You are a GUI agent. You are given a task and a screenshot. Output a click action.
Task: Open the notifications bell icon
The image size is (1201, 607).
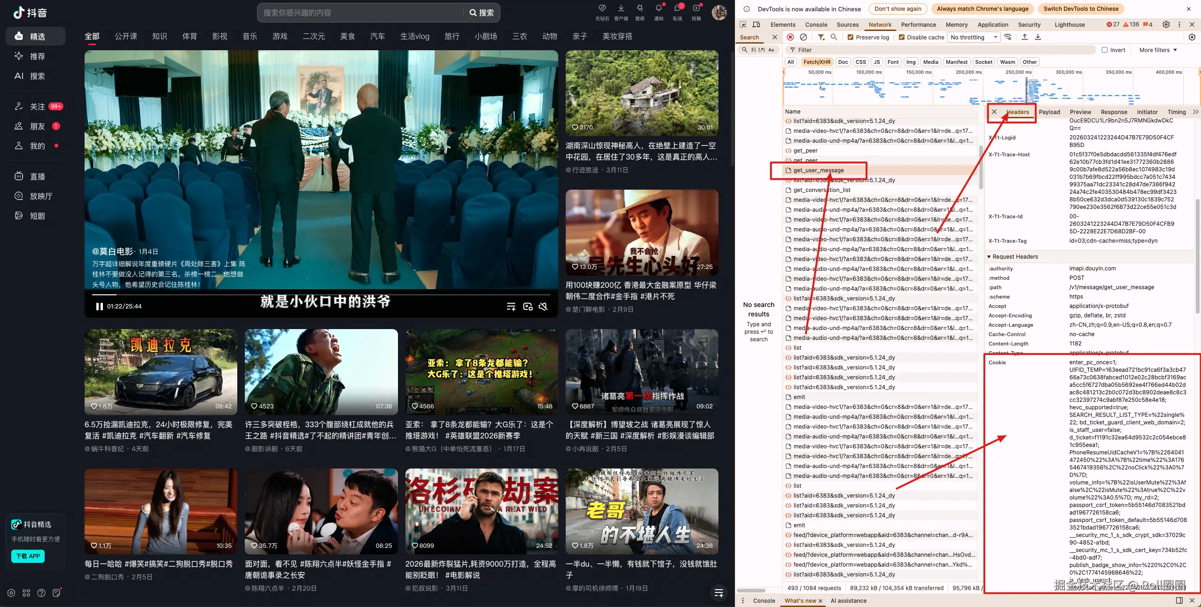[658, 8]
